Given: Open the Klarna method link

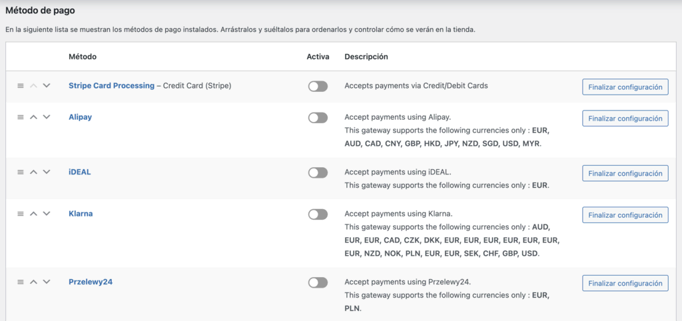Looking at the screenshot, I should click(81, 214).
